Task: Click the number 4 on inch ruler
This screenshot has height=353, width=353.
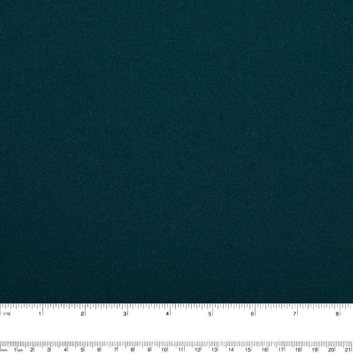Action: (x=167, y=313)
